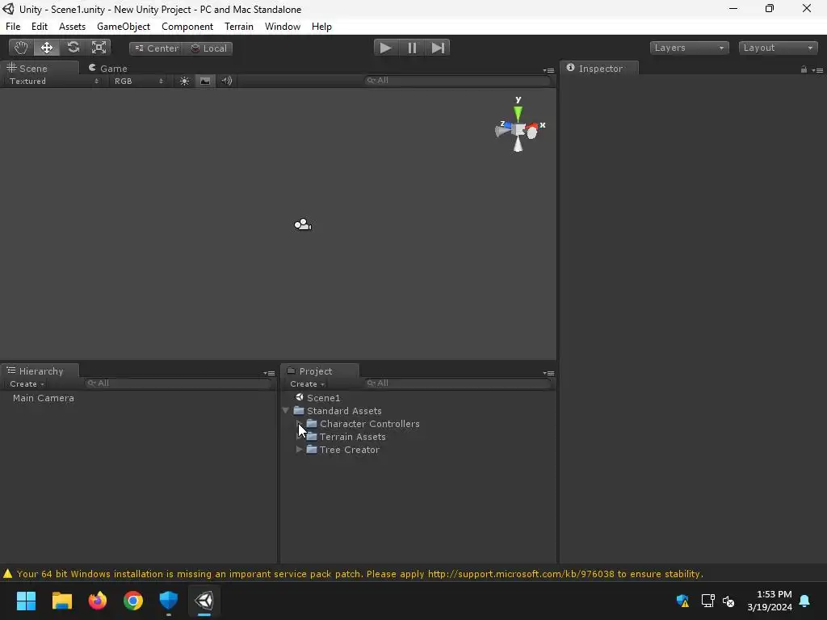Open the Component menu
Image resolution: width=827 pixels, height=620 pixels.
click(x=187, y=27)
